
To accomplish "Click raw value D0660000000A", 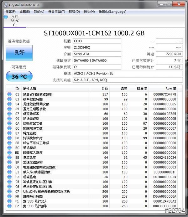I will coord(164,196).
